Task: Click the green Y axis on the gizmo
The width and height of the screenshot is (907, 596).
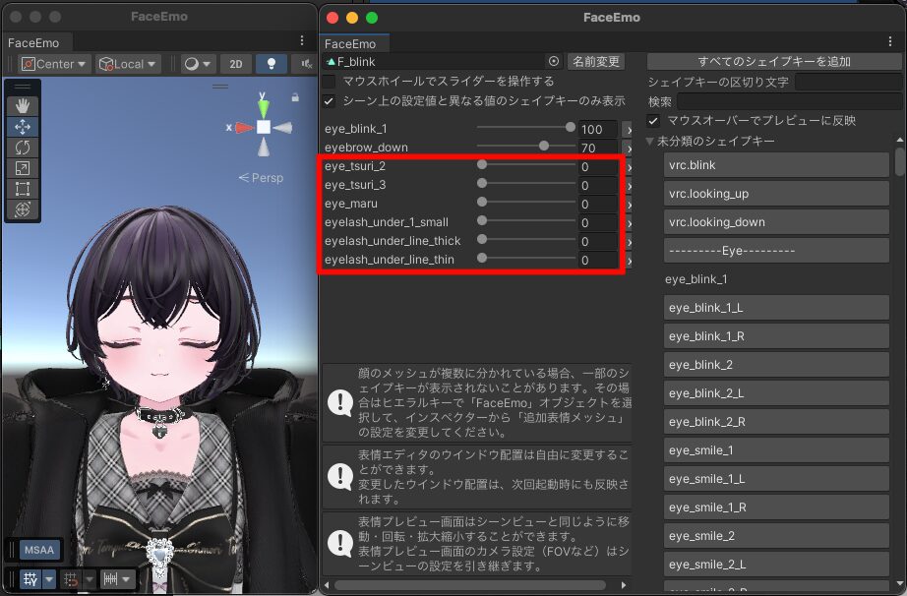Action: click(263, 106)
